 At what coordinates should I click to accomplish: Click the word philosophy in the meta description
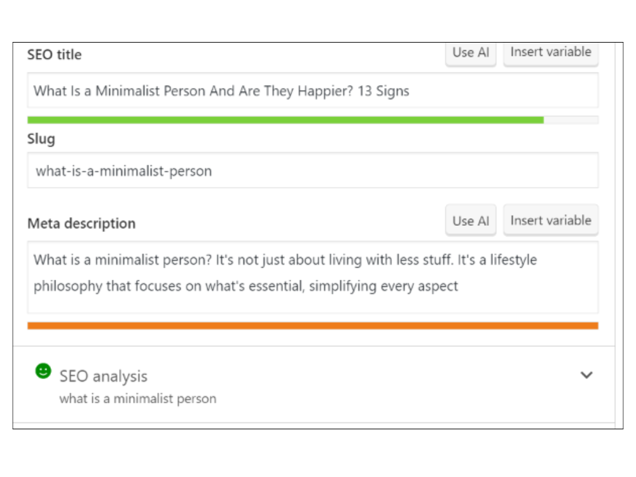click(68, 286)
